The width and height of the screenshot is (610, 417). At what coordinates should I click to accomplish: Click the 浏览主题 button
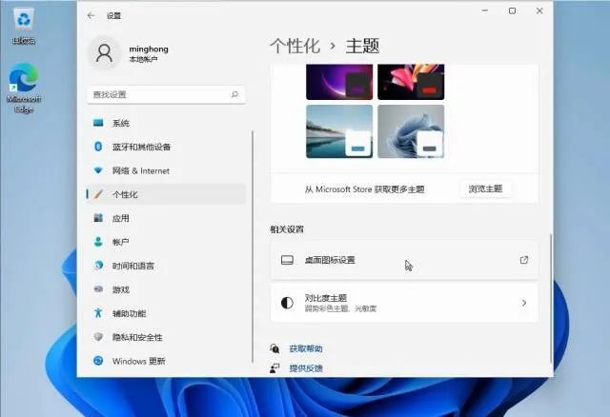(485, 189)
